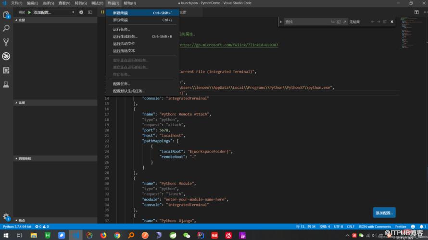The image size is (428, 240).
Task: Select the Debug view icon
Action: tap(6, 56)
